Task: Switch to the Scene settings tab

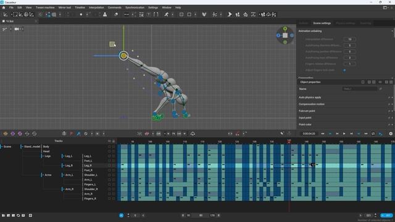Action: click(x=322, y=23)
